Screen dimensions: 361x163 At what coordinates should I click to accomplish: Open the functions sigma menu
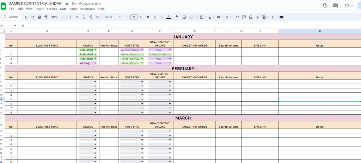pos(273,17)
